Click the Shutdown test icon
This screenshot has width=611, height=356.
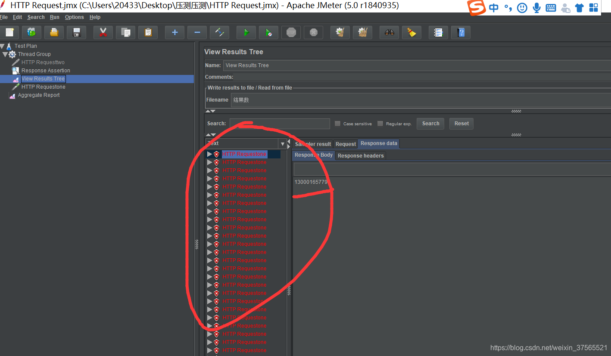point(313,32)
